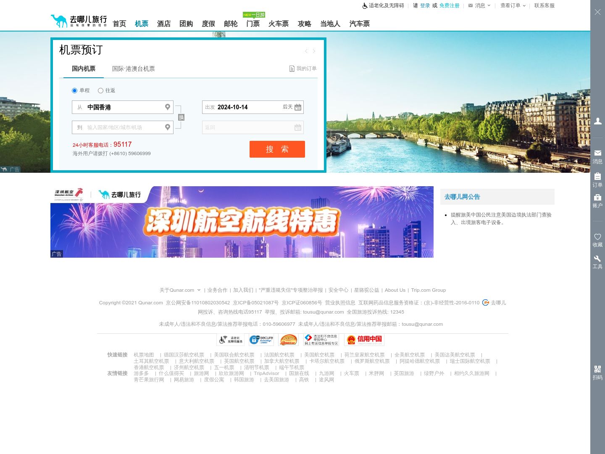Image resolution: width=605 pixels, height=454 pixels.
Task: Click the 适老化及无障碍 accessibility icon
Action: 365,6
